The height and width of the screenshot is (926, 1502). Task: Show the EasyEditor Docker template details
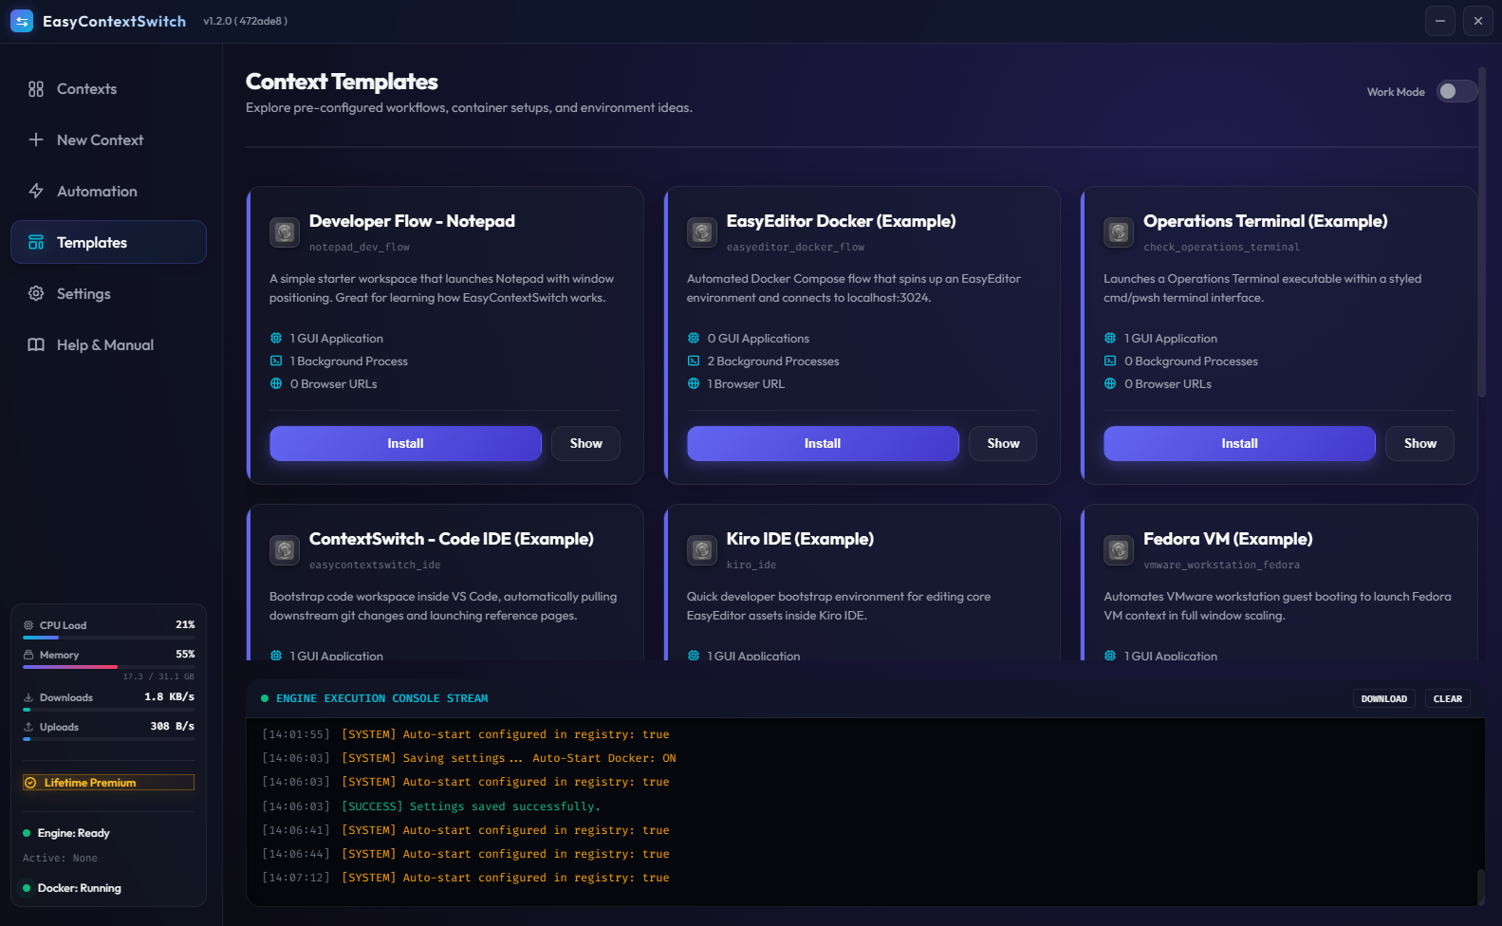pyautogui.click(x=1003, y=443)
